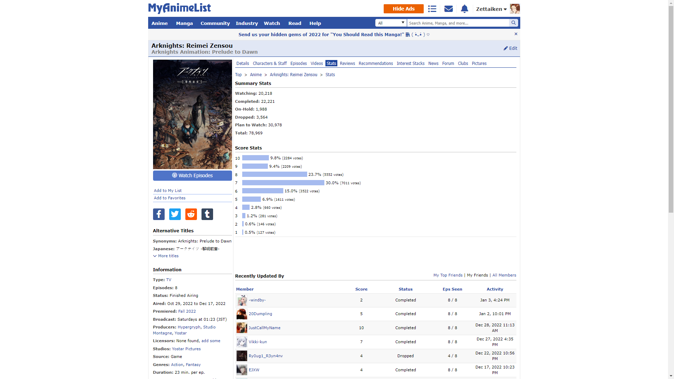Share on Twitter icon

point(175,214)
